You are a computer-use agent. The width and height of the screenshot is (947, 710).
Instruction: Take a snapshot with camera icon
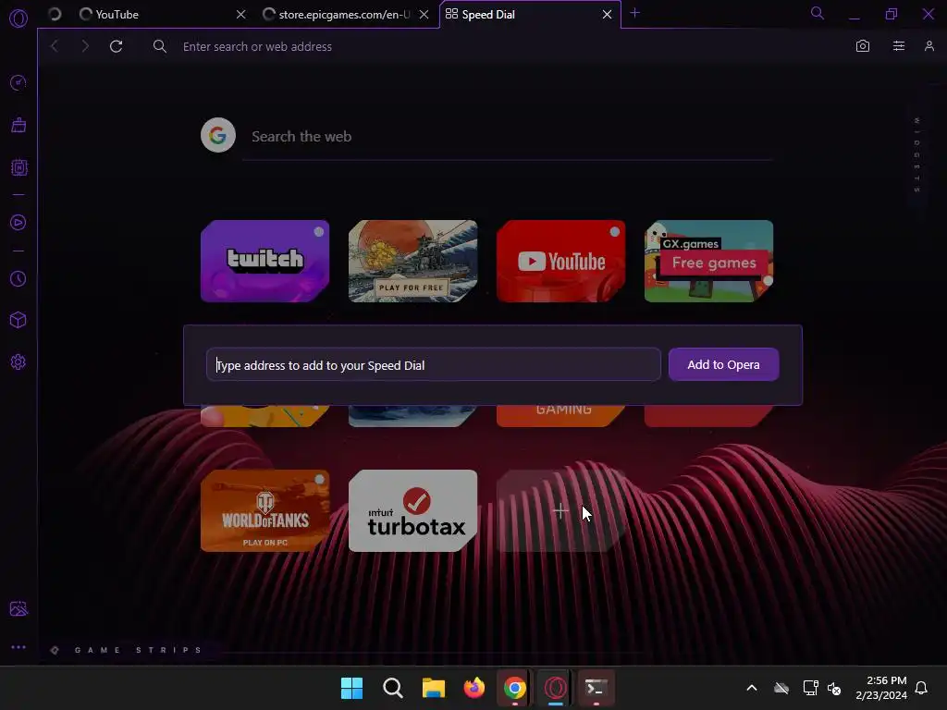(863, 46)
